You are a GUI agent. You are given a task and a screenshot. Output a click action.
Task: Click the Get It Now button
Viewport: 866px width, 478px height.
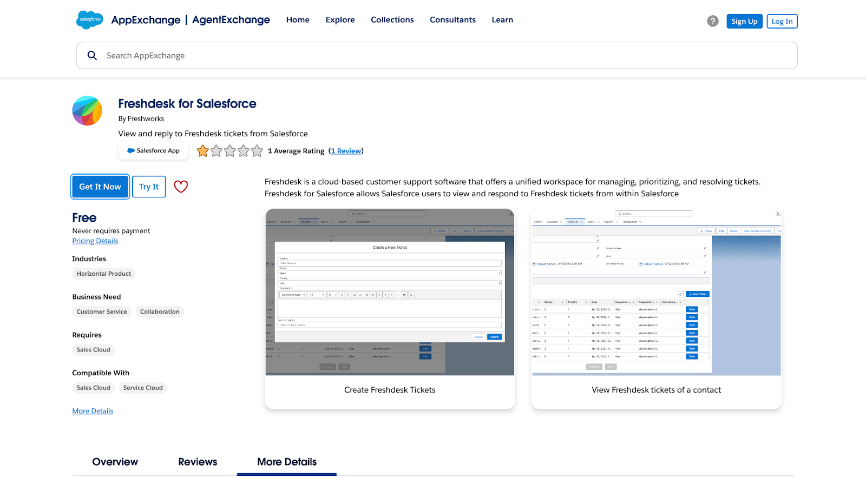(x=100, y=187)
